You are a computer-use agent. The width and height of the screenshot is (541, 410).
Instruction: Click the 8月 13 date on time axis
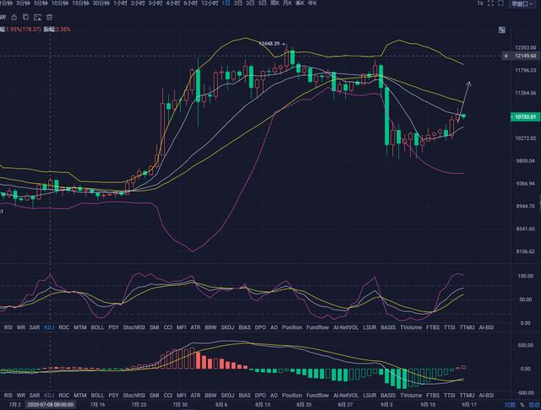point(263,405)
